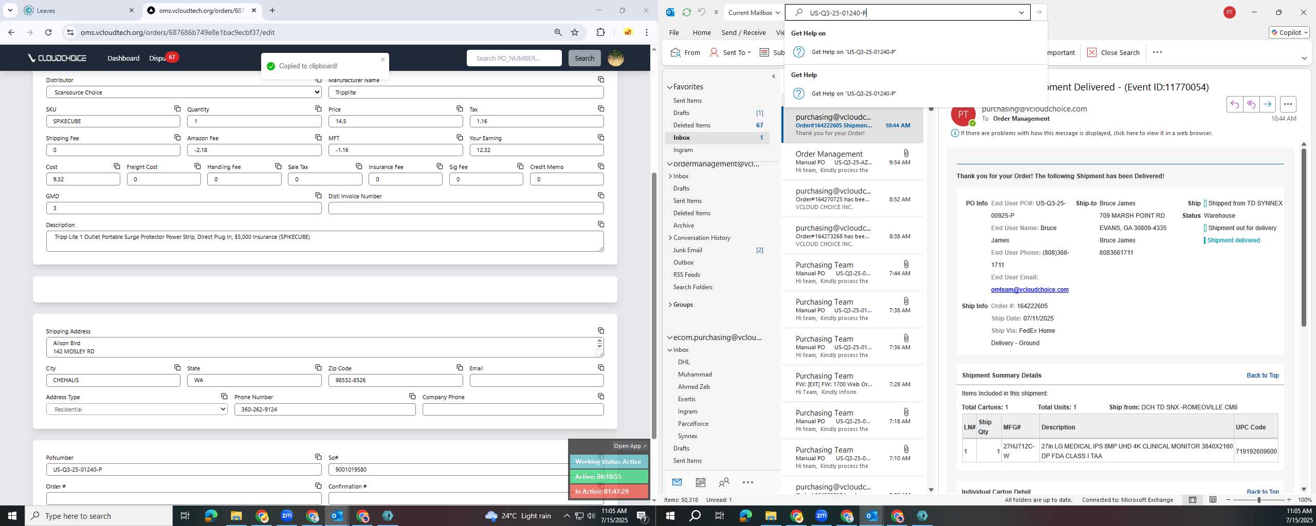Copy the Quantity field value
Screen dimensions: 1316x526
(x=318, y=108)
